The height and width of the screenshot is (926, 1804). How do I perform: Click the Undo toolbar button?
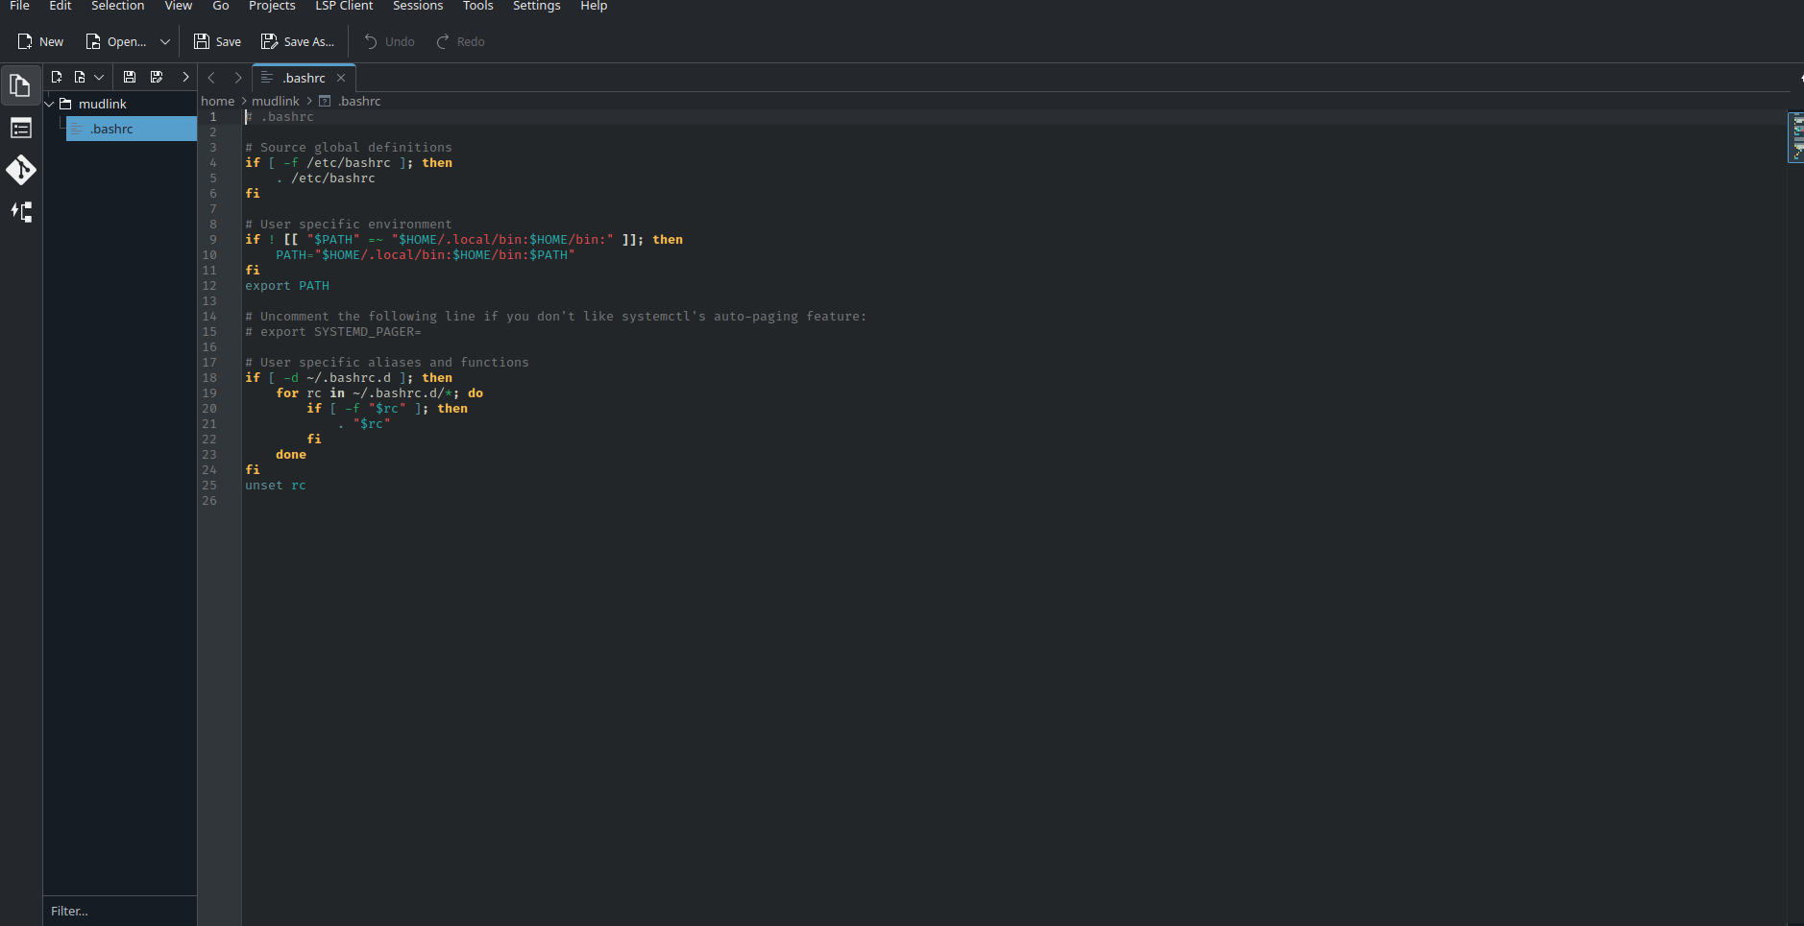389,42
